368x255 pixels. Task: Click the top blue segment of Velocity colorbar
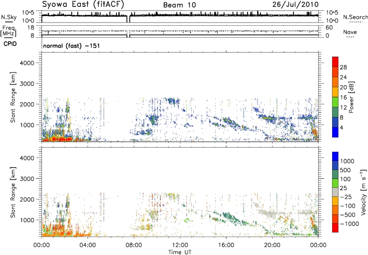[x=335, y=156]
